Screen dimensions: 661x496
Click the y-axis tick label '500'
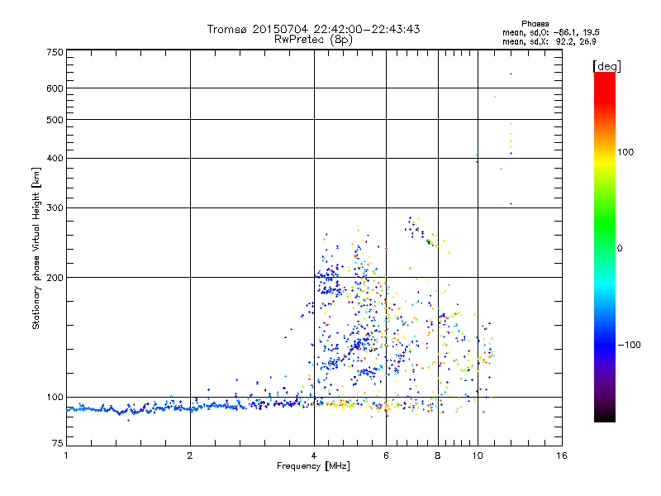click(55, 120)
